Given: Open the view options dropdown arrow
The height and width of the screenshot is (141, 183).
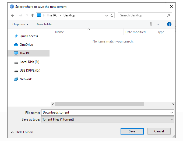Looking at the screenshot, I should click(x=158, y=24).
